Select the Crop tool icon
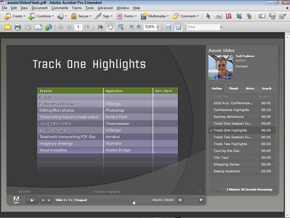290x218 pixels. click(x=239, y=16)
